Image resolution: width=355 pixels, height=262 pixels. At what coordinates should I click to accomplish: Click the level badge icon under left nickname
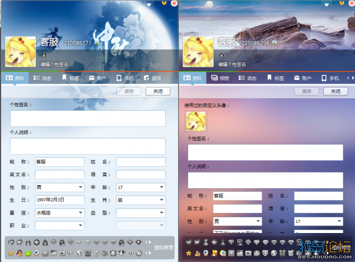(44, 54)
